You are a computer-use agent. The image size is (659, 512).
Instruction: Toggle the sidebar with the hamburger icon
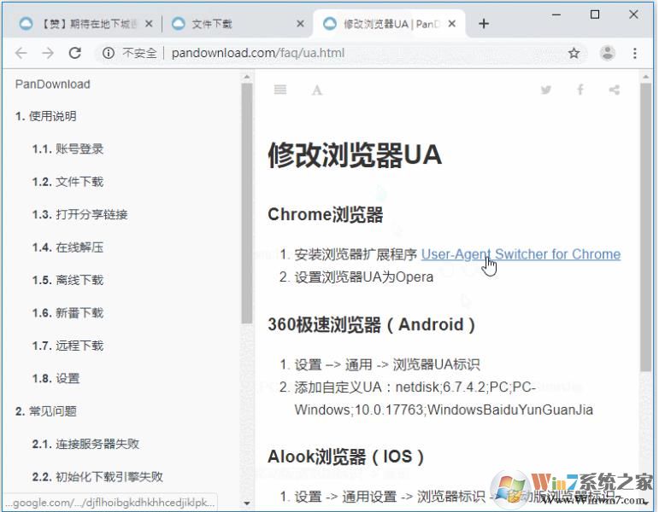point(280,90)
